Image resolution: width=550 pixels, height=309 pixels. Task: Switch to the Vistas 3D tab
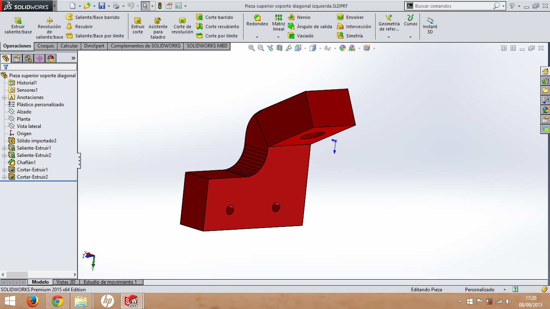(66, 282)
